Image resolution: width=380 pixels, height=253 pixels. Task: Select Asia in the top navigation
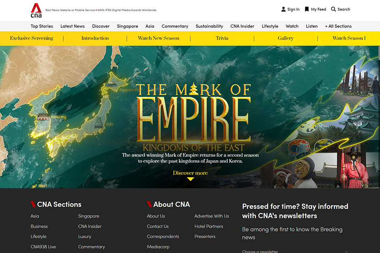click(x=150, y=26)
